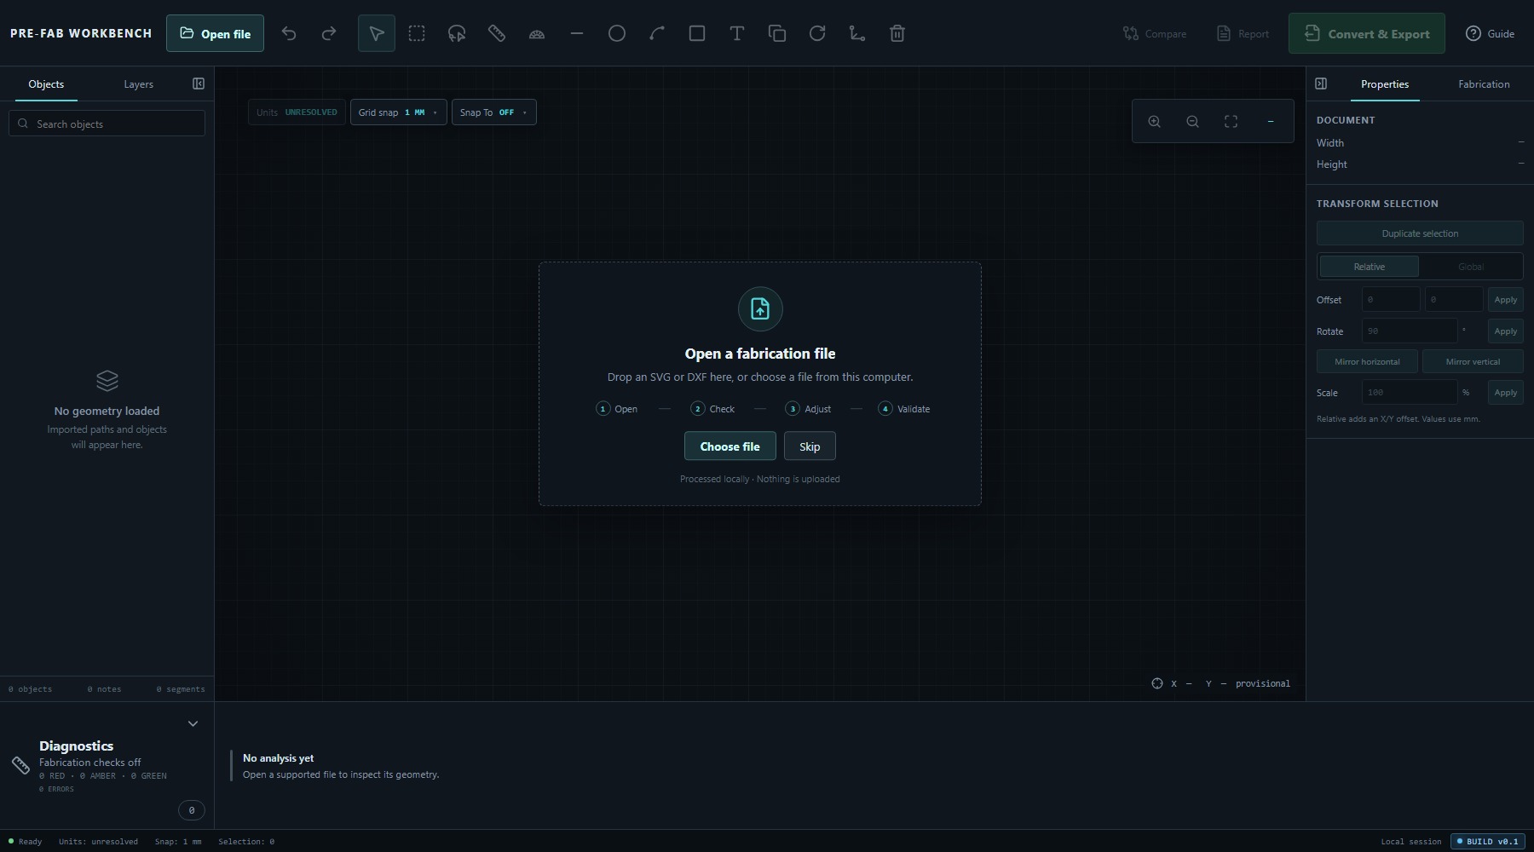Click Choose file in dialog
Viewport: 1534px width, 852px height.
point(730,446)
